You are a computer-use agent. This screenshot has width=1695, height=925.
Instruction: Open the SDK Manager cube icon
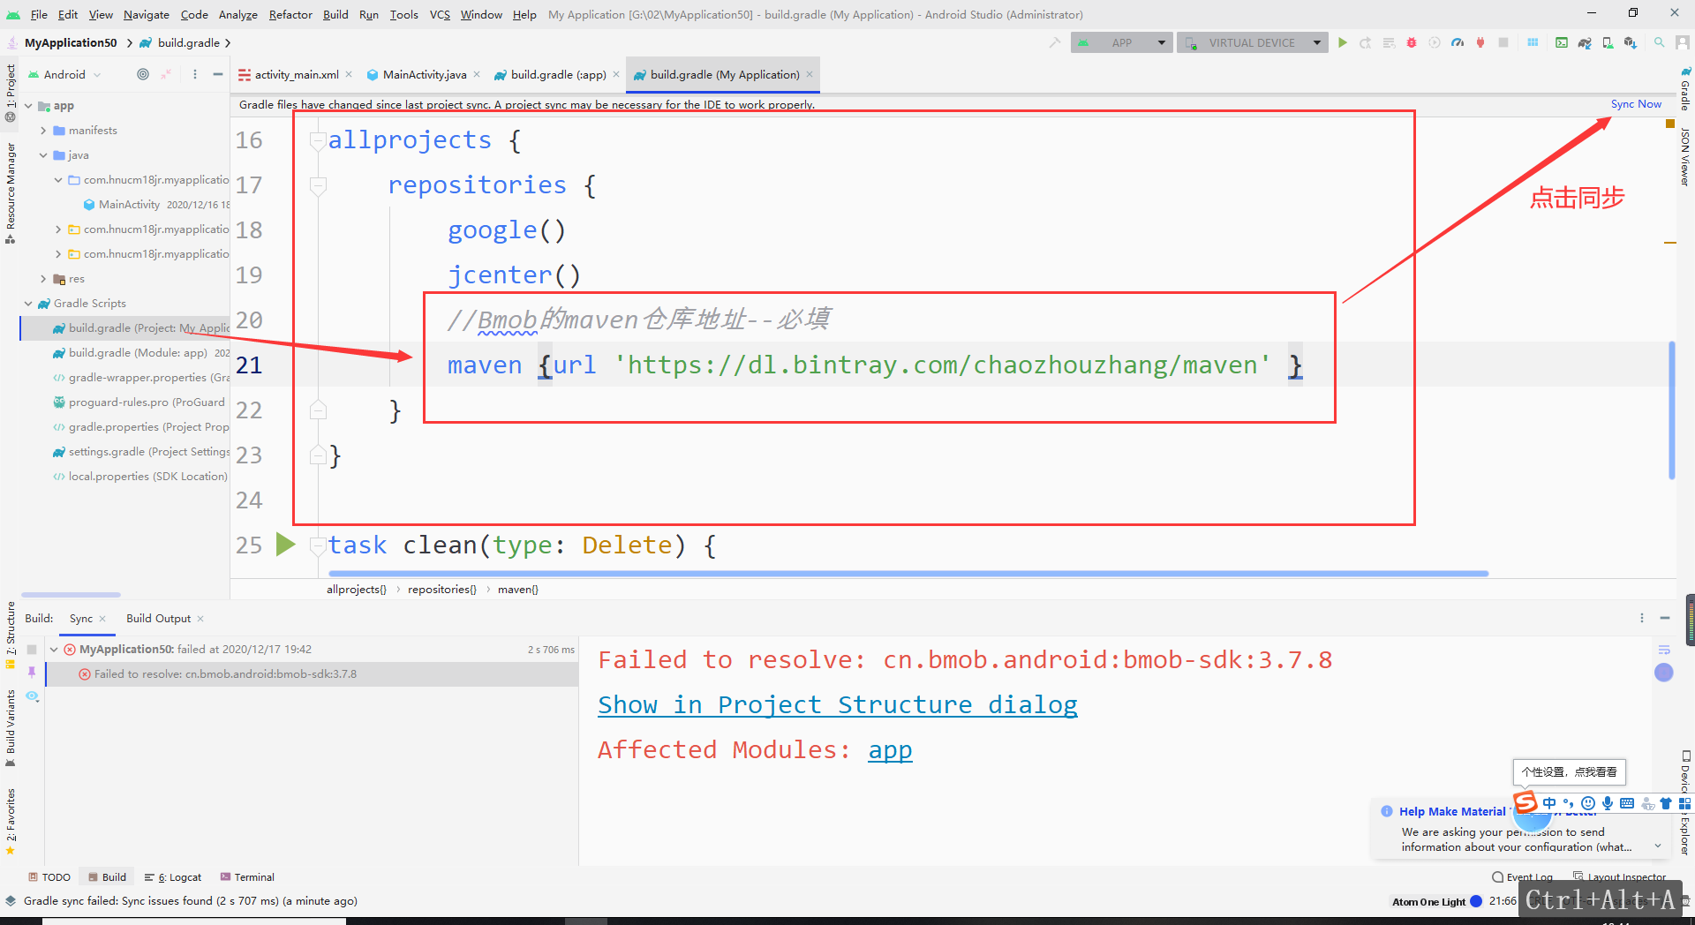point(1631,42)
